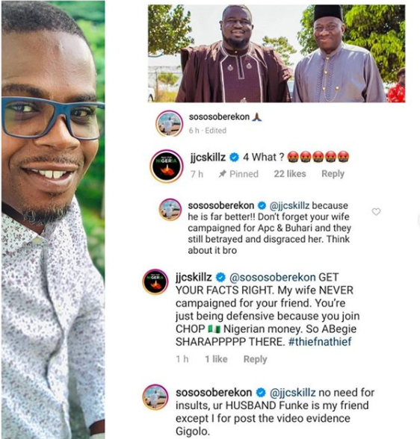
Task: Open @jjcskillz mention in 'because he is far better' reply
Action: [289, 205]
